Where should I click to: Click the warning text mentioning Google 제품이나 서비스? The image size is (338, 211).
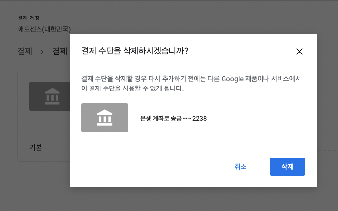191,84
